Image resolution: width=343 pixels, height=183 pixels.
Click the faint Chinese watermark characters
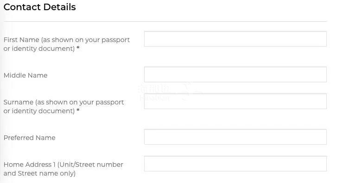154,89
